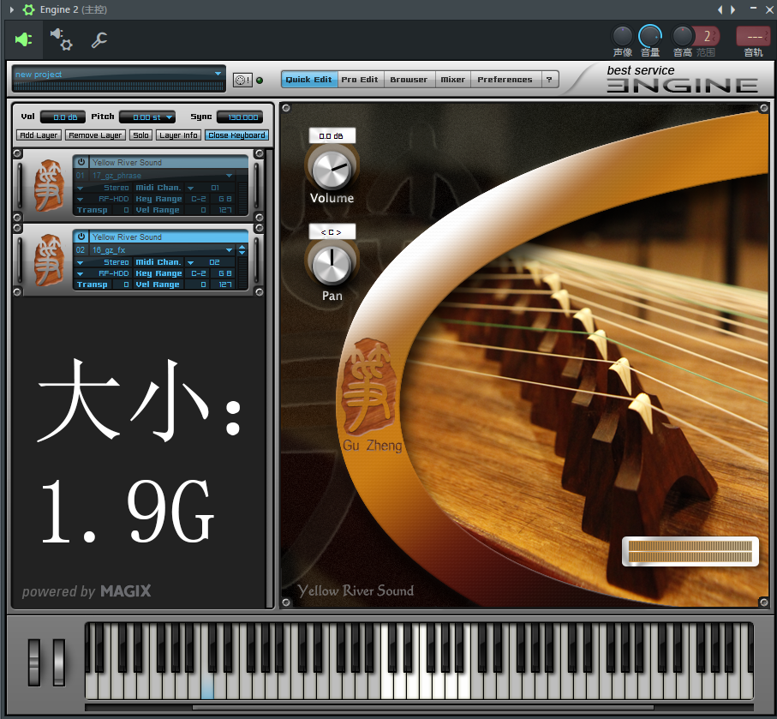Switch to the Quick Edit tab

point(308,80)
